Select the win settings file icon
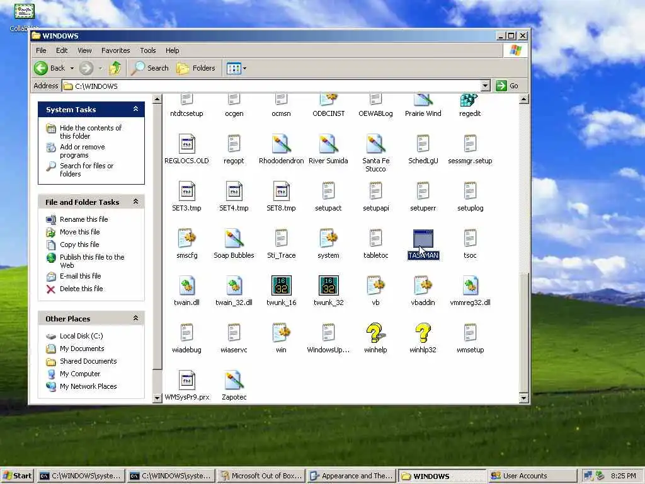The height and width of the screenshot is (484, 645). point(282,333)
